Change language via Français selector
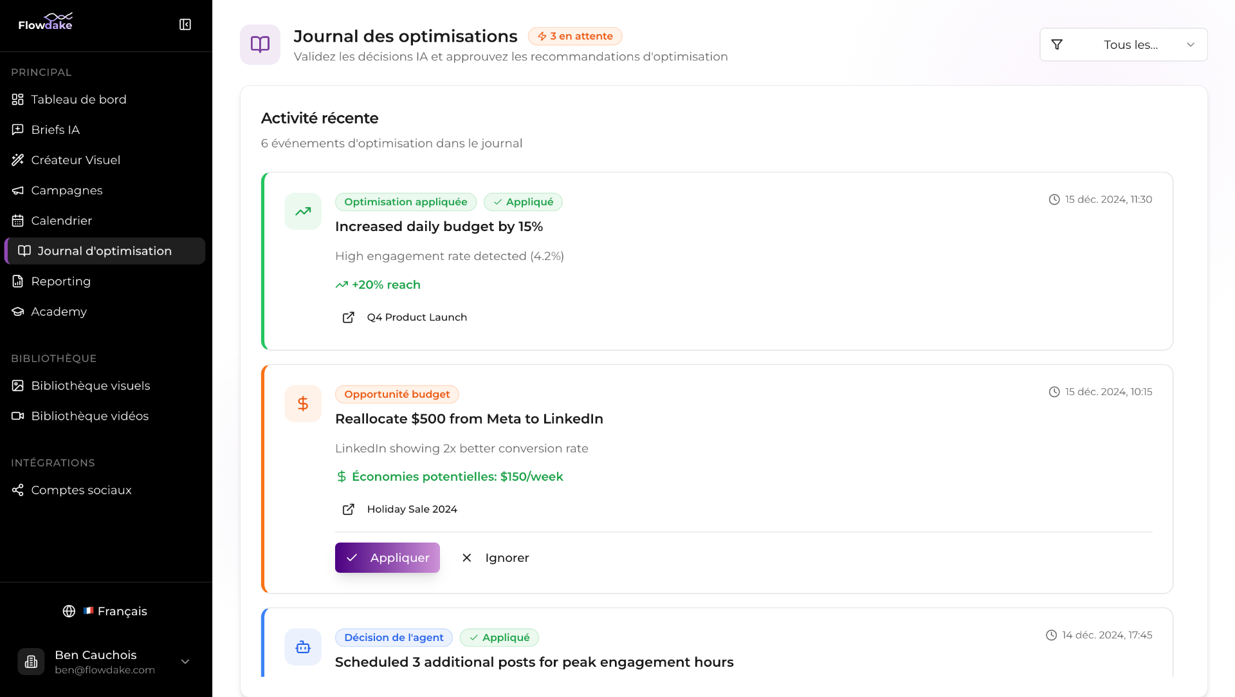The height and width of the screenshot is (697, 1235). click(105, 611)
